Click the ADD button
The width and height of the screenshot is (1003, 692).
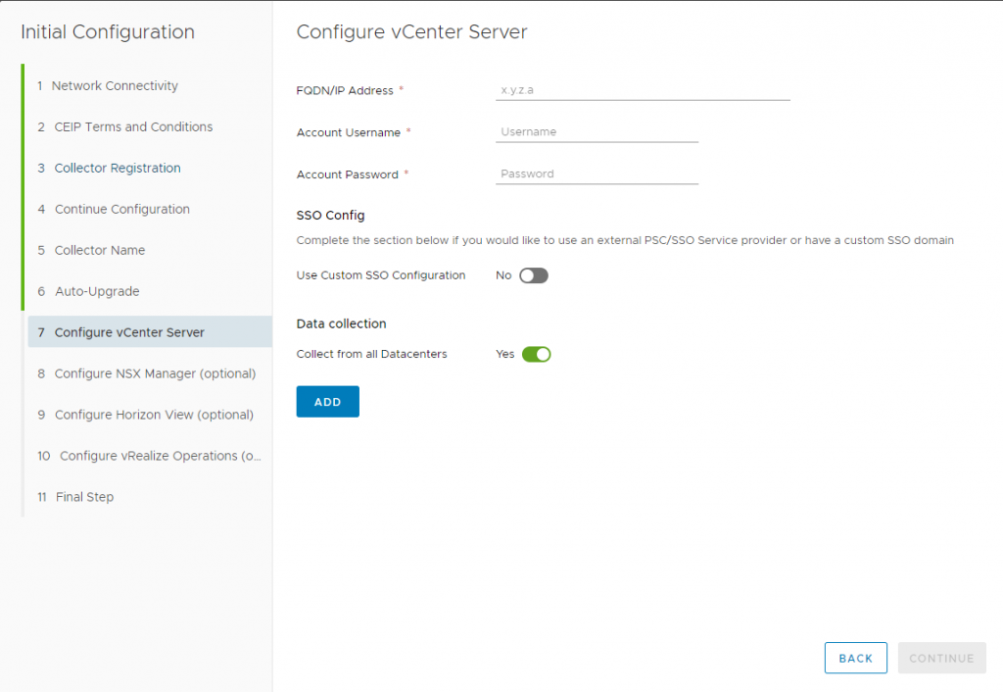[327, 401]
